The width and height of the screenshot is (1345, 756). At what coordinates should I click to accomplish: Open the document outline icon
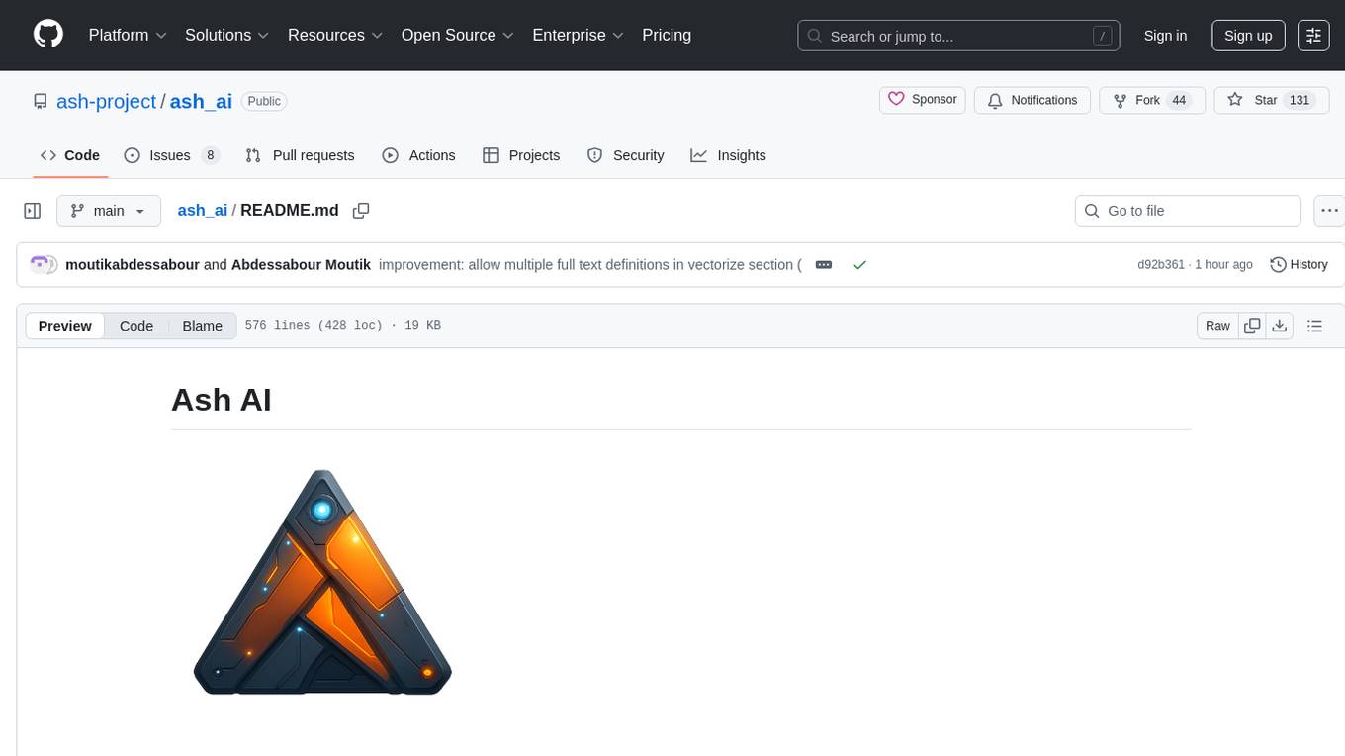coord(1314,326)
